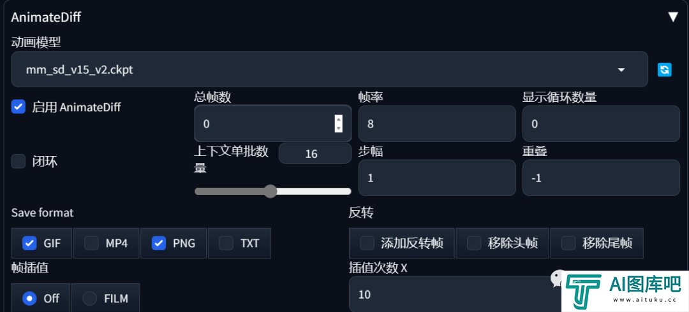Click the 上下文单批数量 slider handle
Screen dimensions: 689x312
(x=270, y=191)
